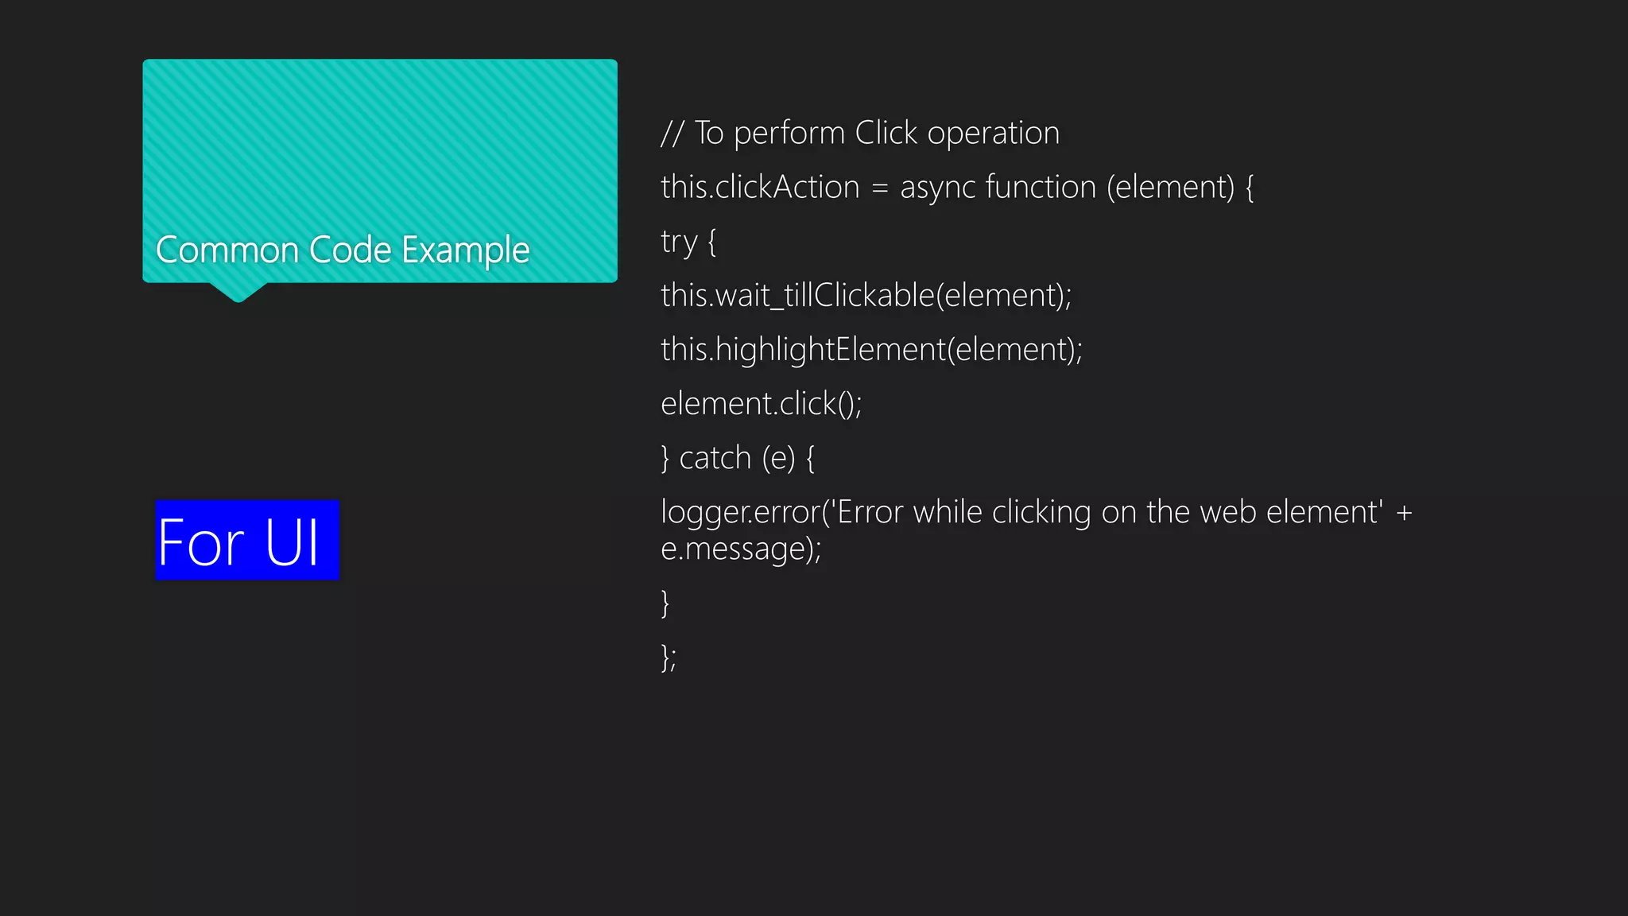Click the "try {" line

click(x=688, y=242)
